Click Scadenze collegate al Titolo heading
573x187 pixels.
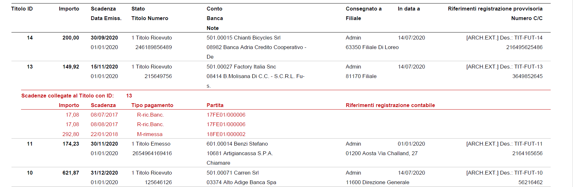(x=67, y=96)
